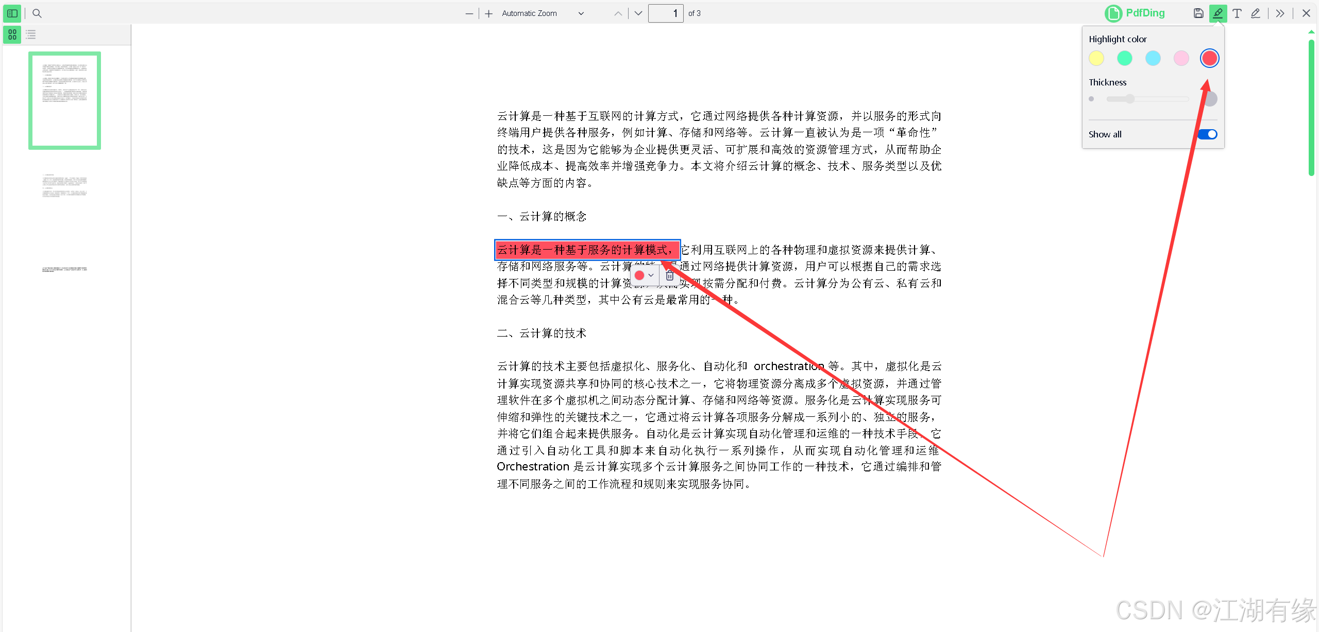
Task: Choose the red highlight color
Action: pos(1209,58)
